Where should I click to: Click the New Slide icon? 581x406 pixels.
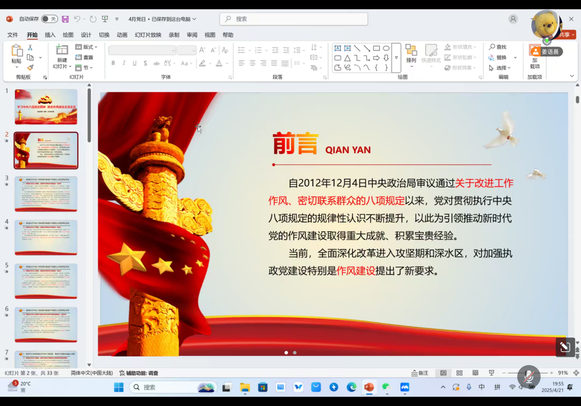pos(62,51)
